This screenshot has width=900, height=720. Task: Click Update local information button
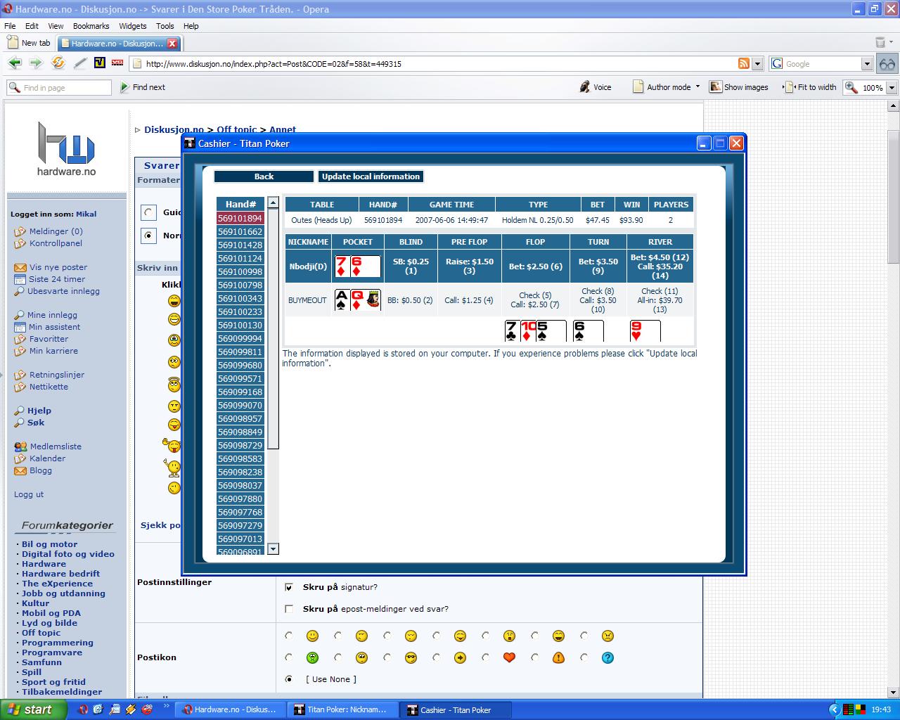(x=371, y=176)
